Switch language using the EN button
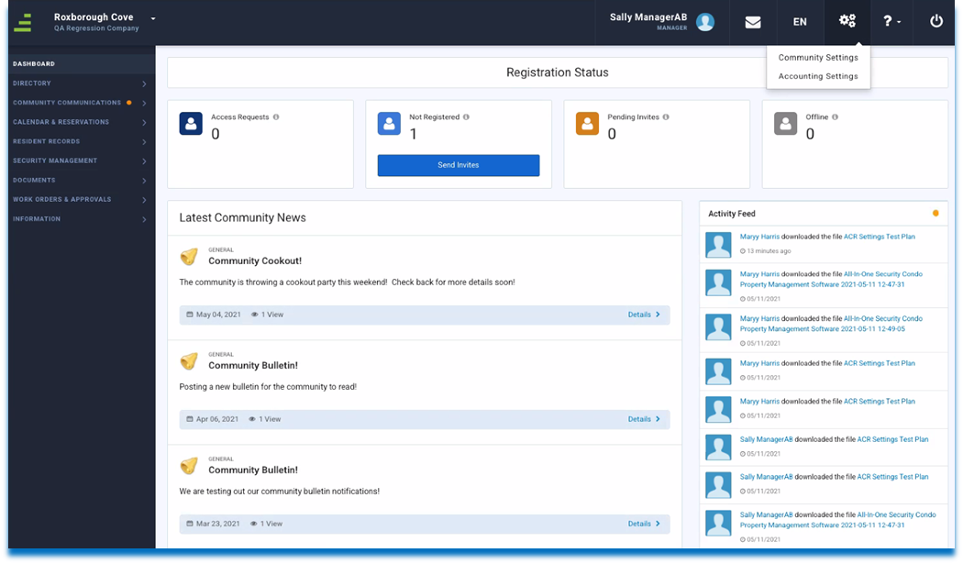 click(x=800, y=22)
